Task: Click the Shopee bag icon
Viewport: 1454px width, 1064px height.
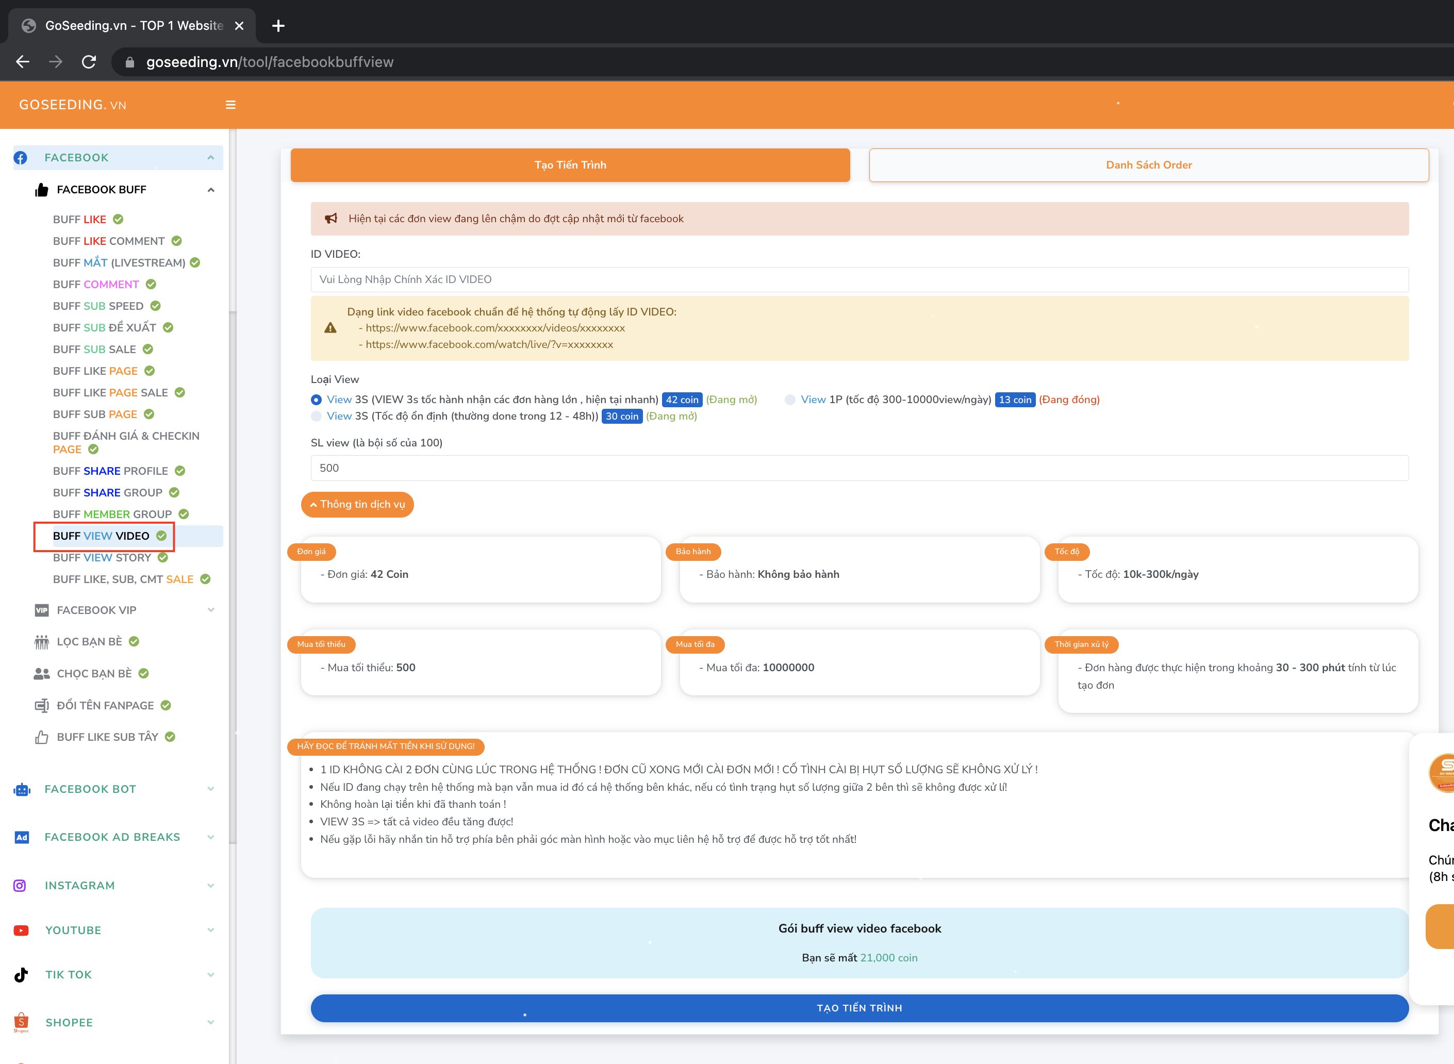Action: click(21, 1022)
